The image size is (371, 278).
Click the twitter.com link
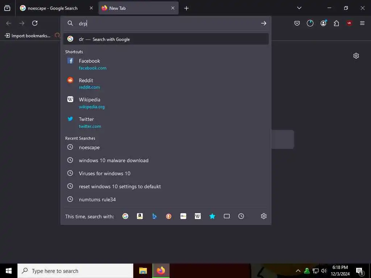click(90, 126)
